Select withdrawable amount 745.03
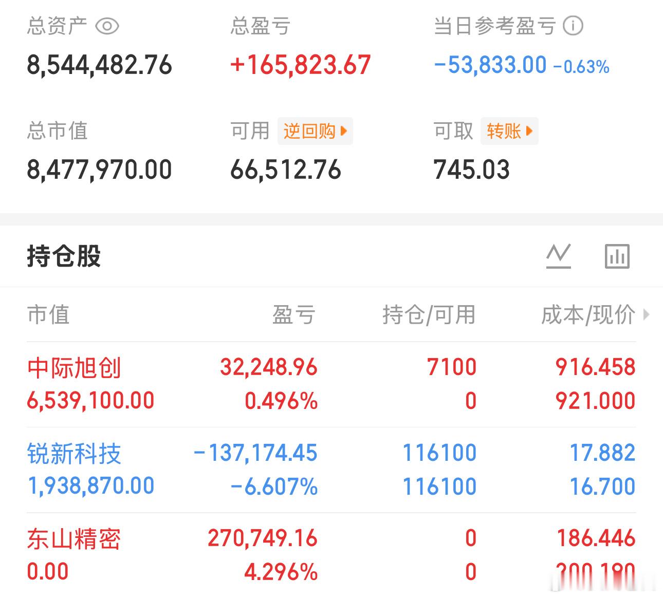This screenshot has height=598, width=663. click(472, 170)
